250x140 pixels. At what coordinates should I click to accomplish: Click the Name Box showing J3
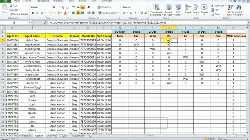click(14, 23)
